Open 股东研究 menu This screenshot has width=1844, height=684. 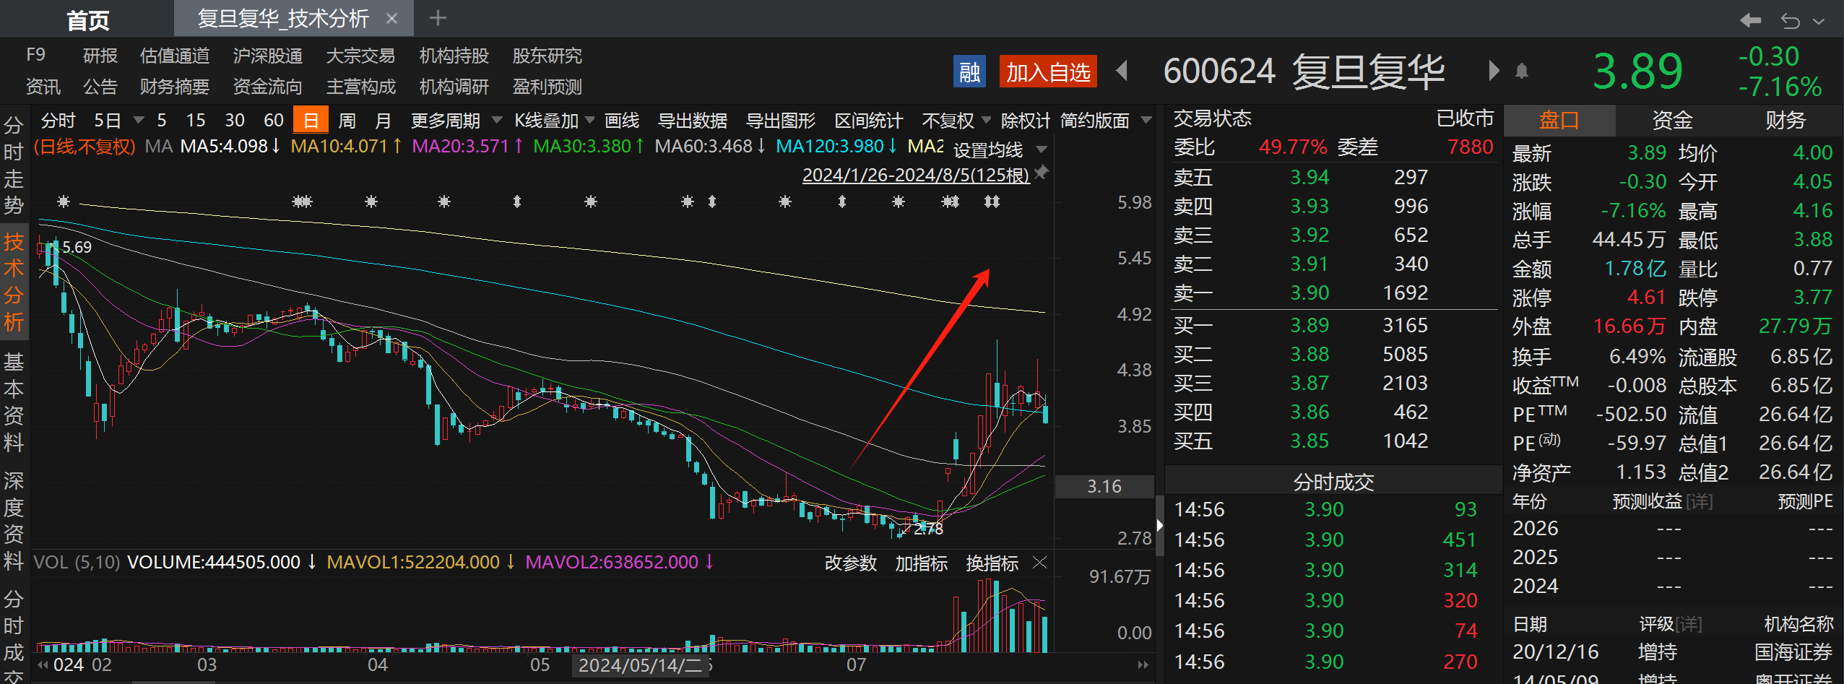click(x=547, y=56)
